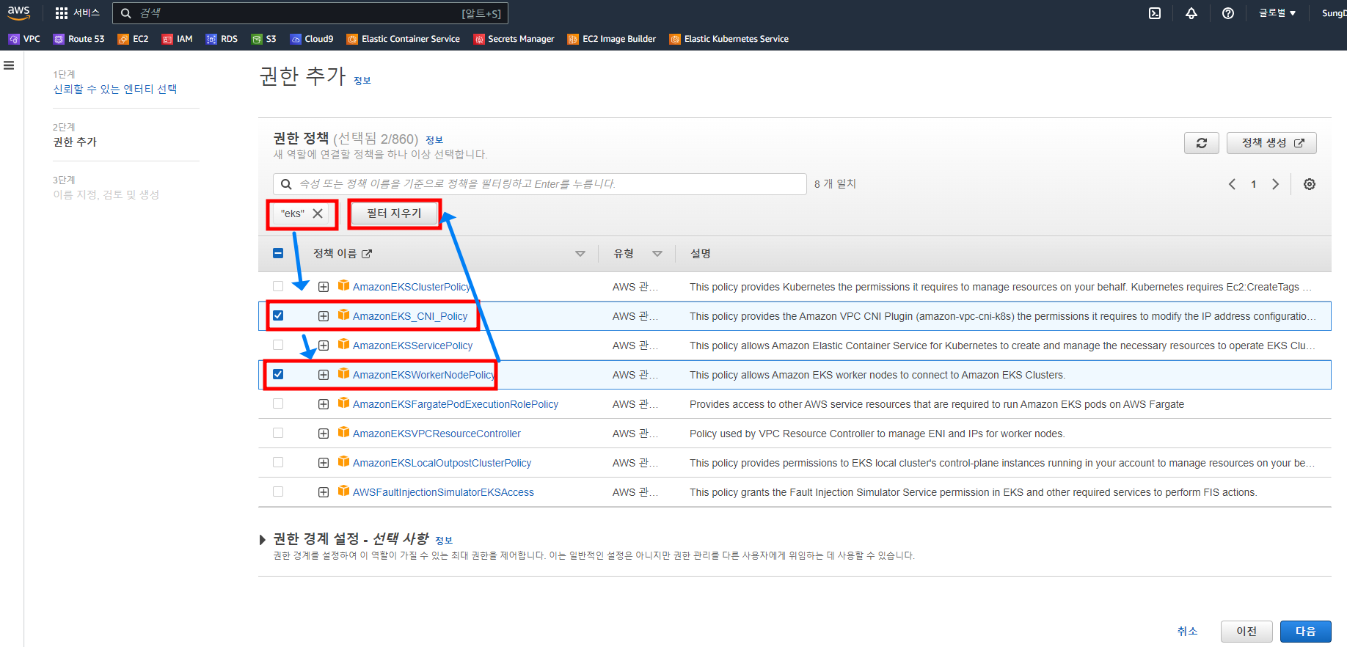Screen dimensions: 1347x647
Task: Click external link icon beside 정책 이름 header
Action: [x=367, y=254]
